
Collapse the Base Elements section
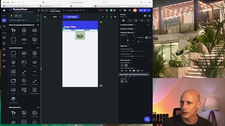coord(38,107)
